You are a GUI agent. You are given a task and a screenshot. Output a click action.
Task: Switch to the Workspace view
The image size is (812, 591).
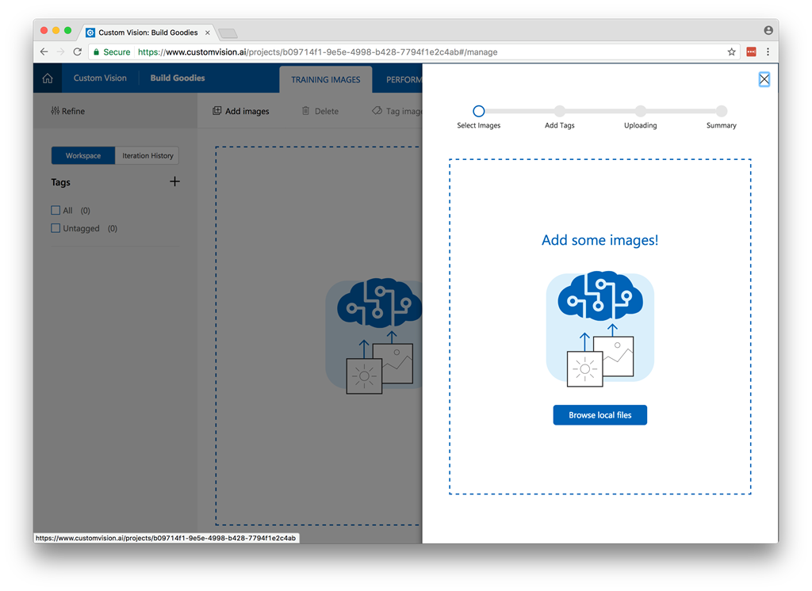coord(82,155)
